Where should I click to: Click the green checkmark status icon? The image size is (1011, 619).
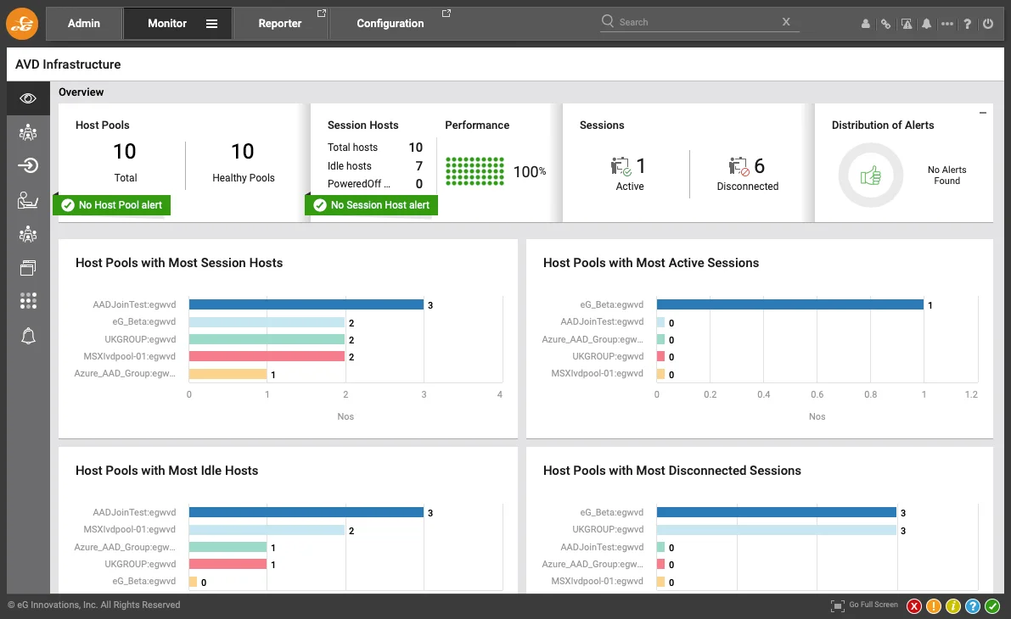pyautogui.click(x=992, y=606)
